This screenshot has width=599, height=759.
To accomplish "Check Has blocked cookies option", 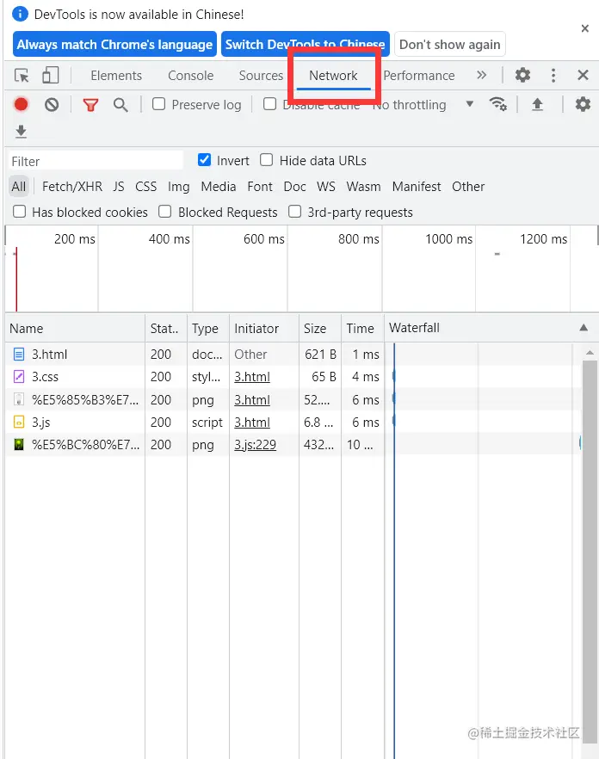I will pos(20,212).
